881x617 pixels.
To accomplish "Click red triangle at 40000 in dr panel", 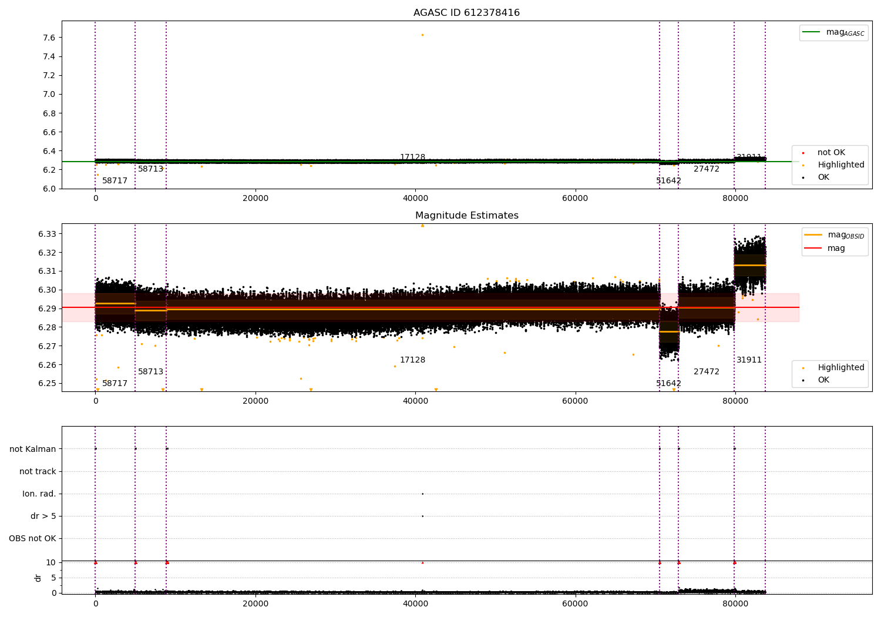I will point(422,562).
